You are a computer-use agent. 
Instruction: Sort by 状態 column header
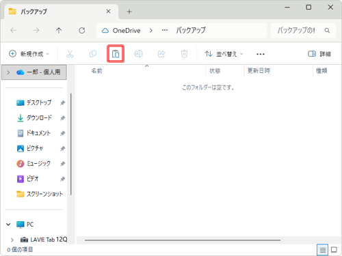(215, 71)
